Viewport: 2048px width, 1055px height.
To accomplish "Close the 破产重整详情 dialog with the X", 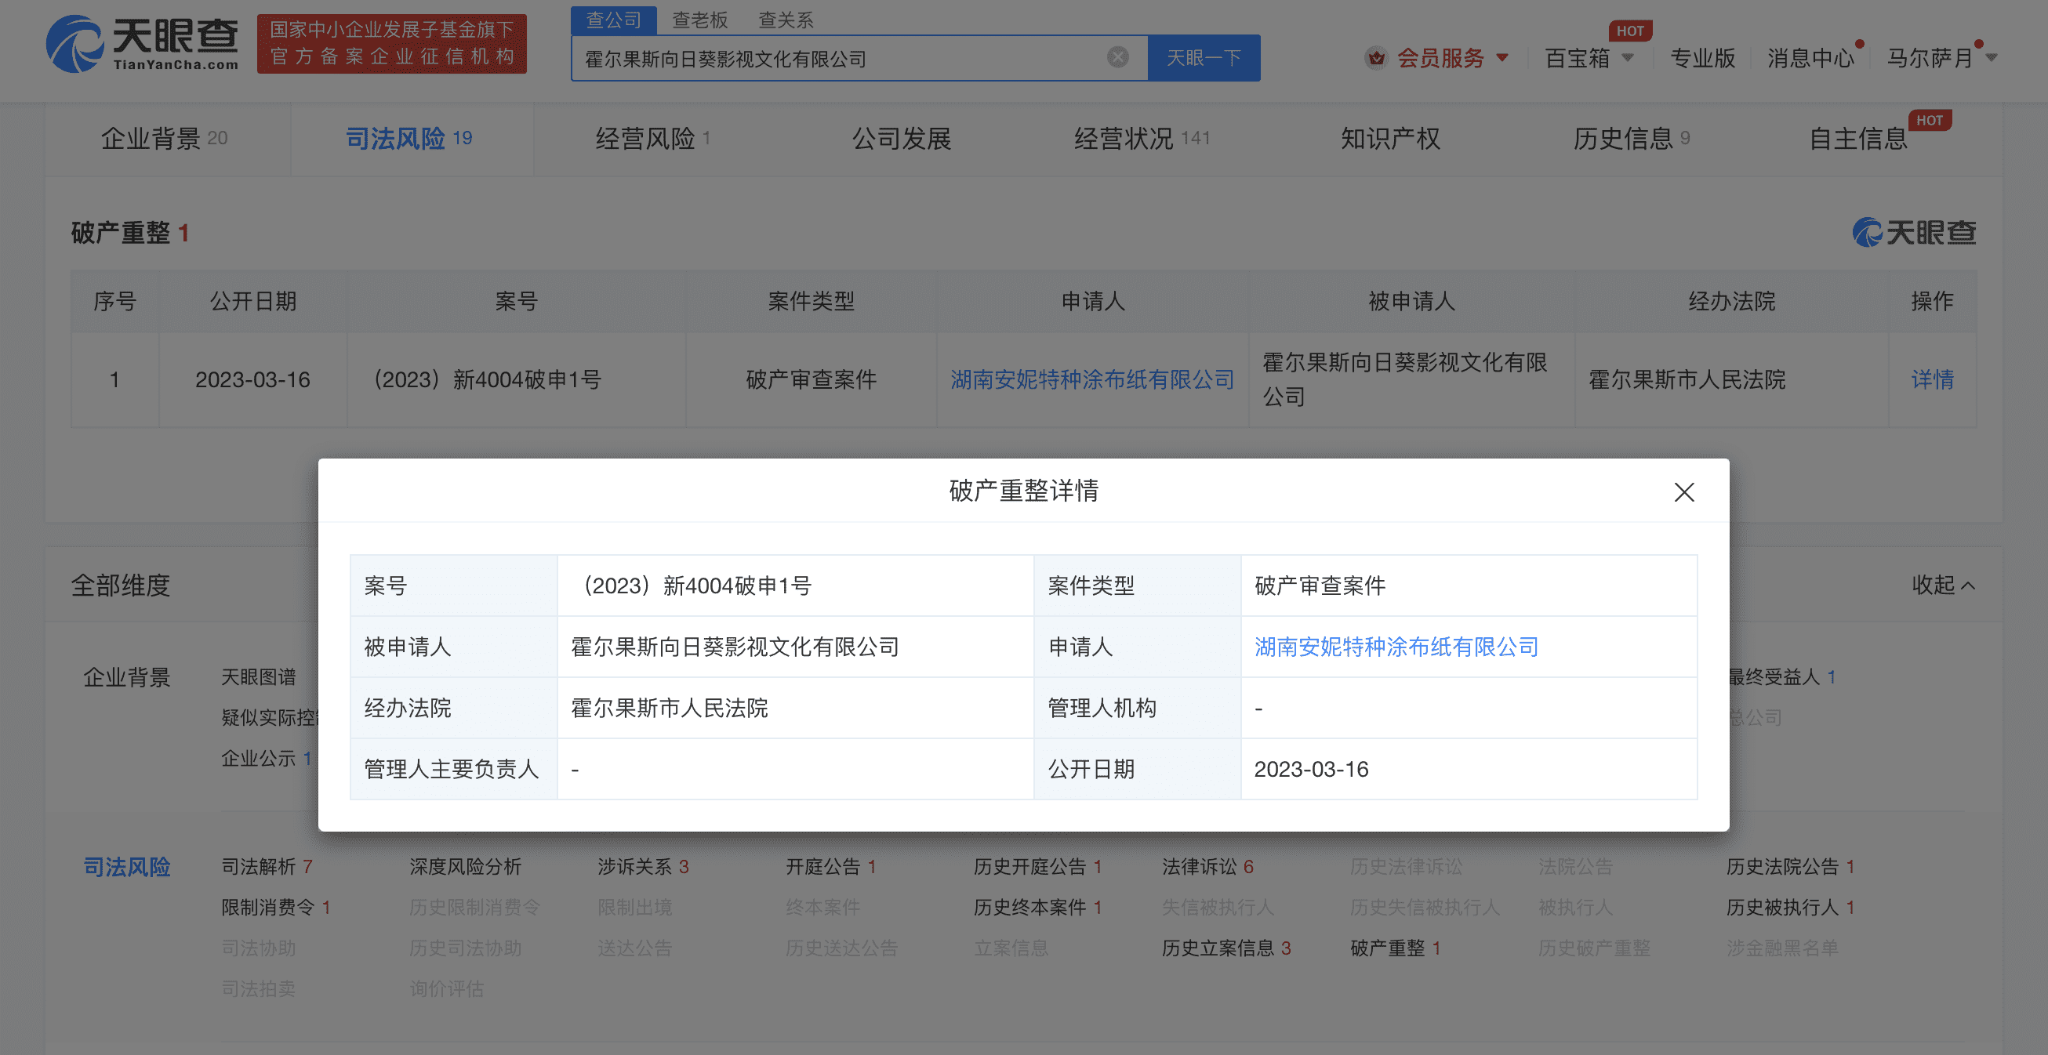I will click(x=1683, y=492).
